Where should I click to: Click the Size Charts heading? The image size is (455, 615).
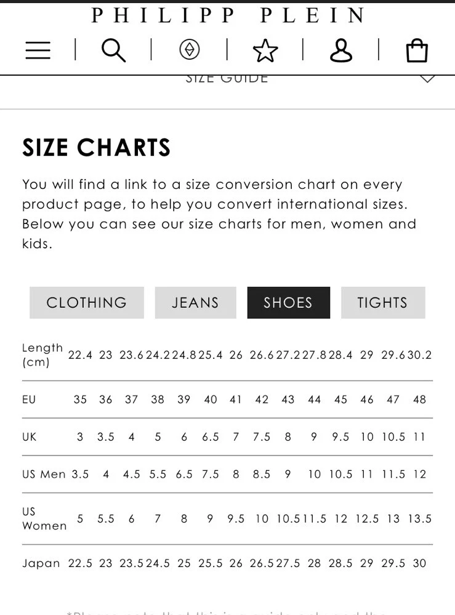(97, 148)
